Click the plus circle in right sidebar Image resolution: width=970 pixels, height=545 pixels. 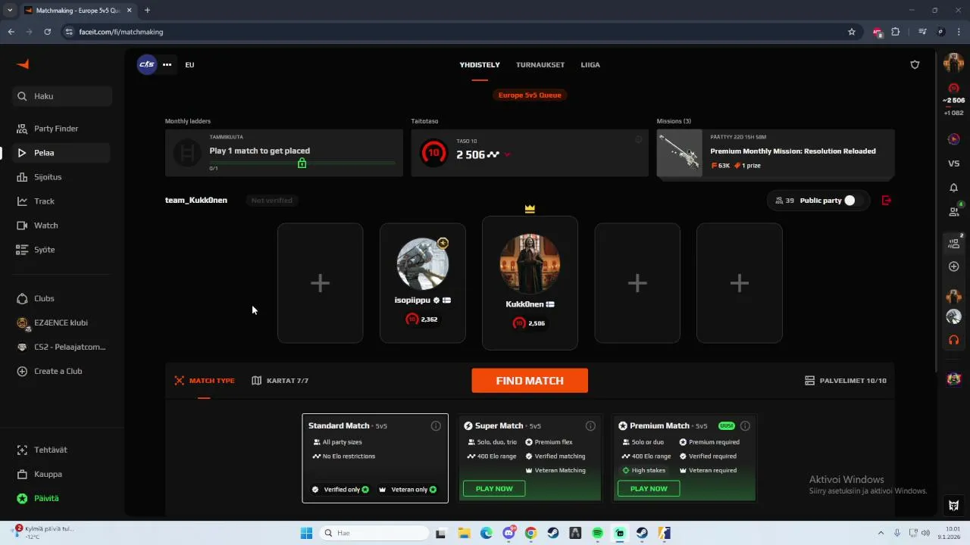click(954, 266)
